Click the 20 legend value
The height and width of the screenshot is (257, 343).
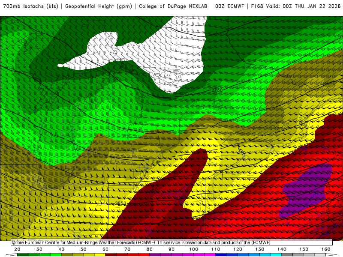(x=17, y=249)
